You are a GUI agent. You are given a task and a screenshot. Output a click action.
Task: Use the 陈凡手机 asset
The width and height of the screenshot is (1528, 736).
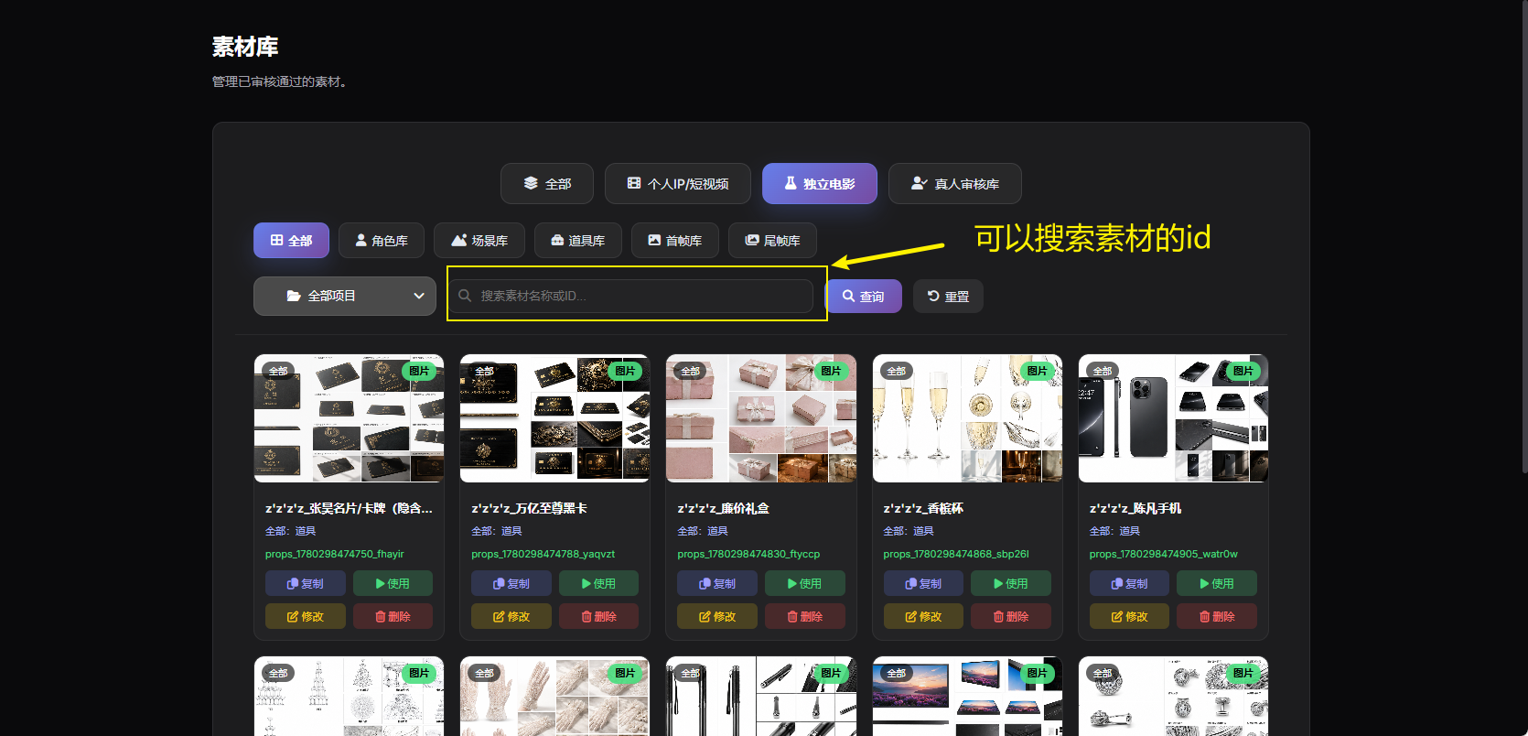coord(1217,583)
